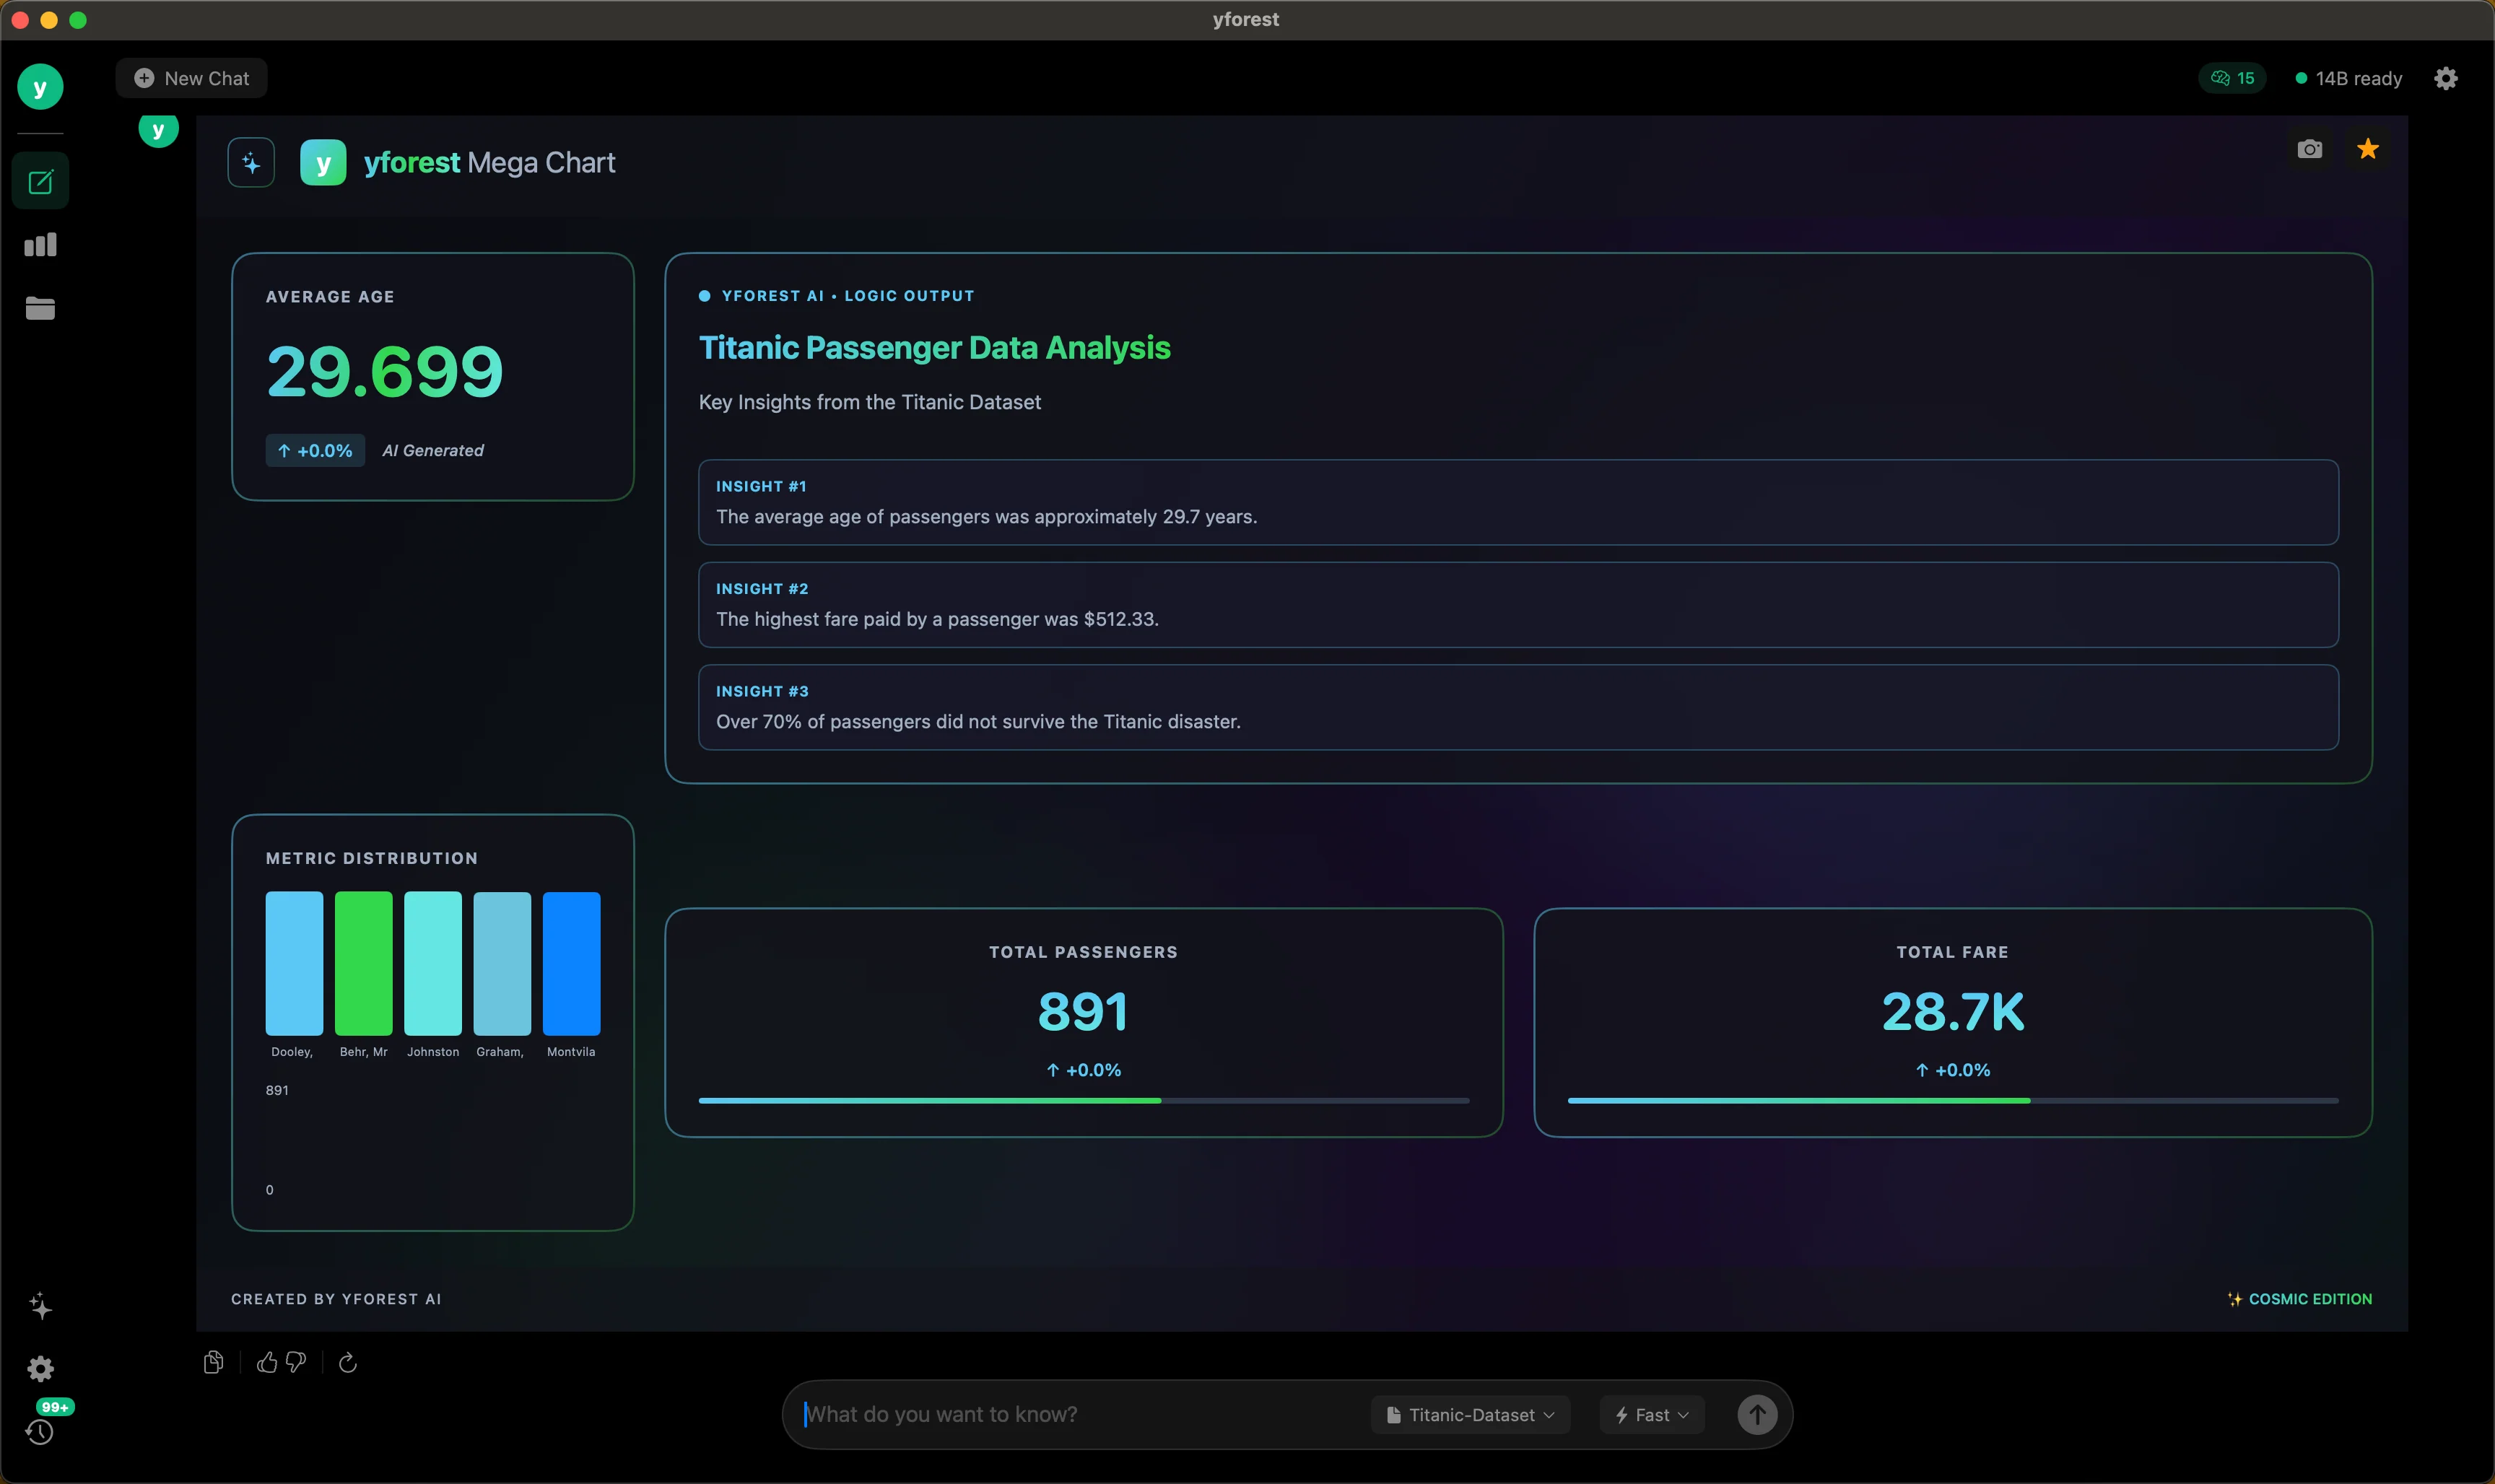Open settings gear in the top right

point(2446,78)
